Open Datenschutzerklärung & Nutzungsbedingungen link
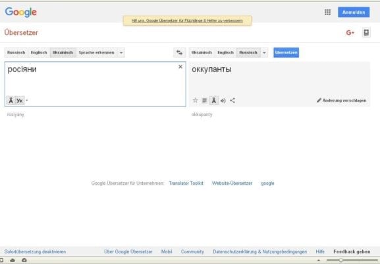380x264 pixels. [x=259, y=251]
